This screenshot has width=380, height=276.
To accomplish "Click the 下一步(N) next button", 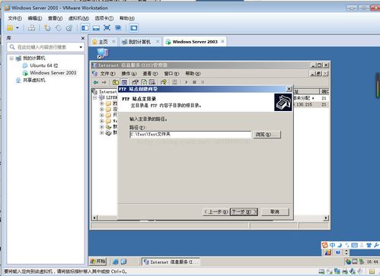I will pyautogui.click(x=244, y=211).
